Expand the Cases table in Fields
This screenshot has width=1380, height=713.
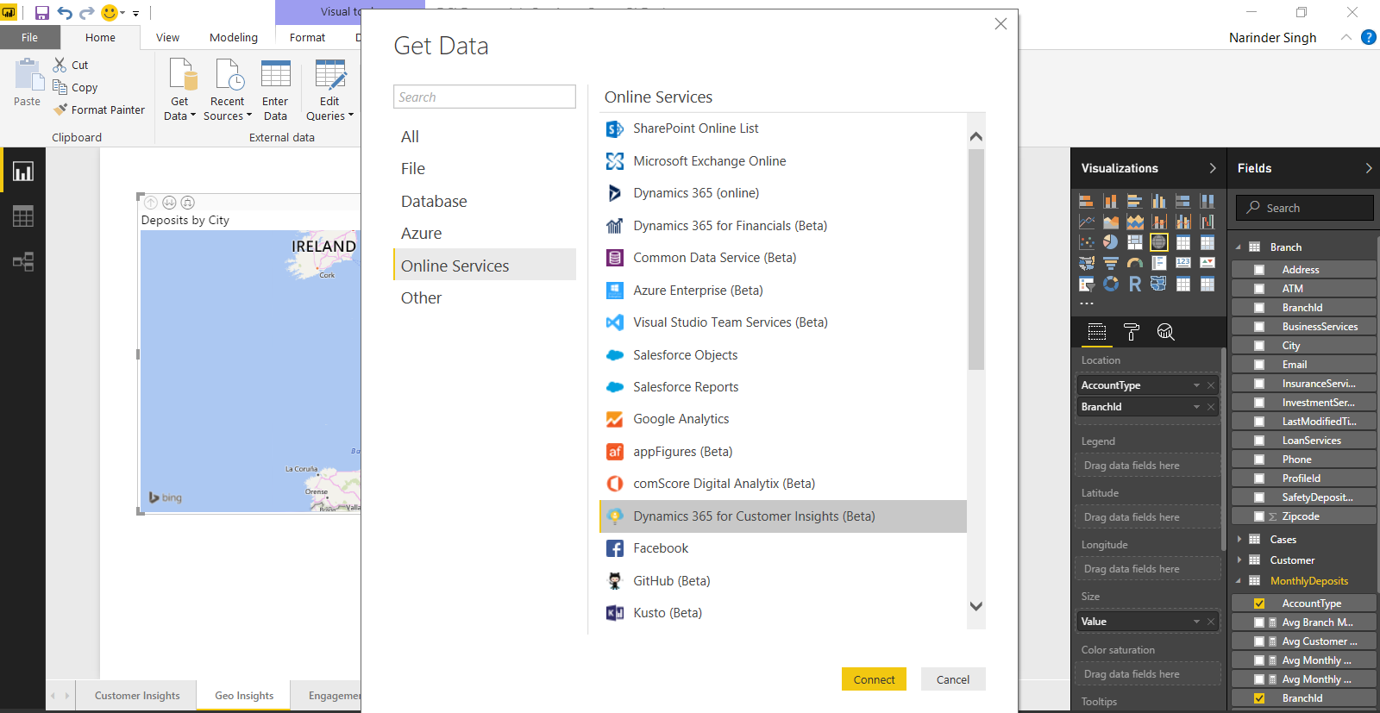pos(1239,540)
